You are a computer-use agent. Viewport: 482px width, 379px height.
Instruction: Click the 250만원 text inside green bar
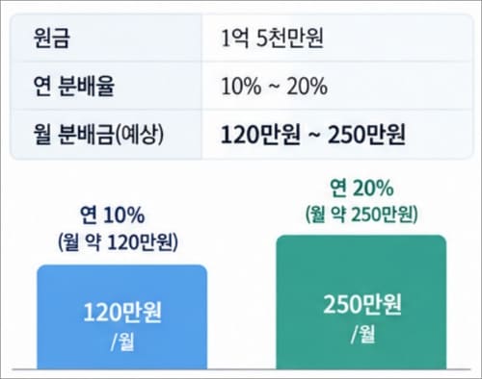pyautogui.click(x=362, y=304)
